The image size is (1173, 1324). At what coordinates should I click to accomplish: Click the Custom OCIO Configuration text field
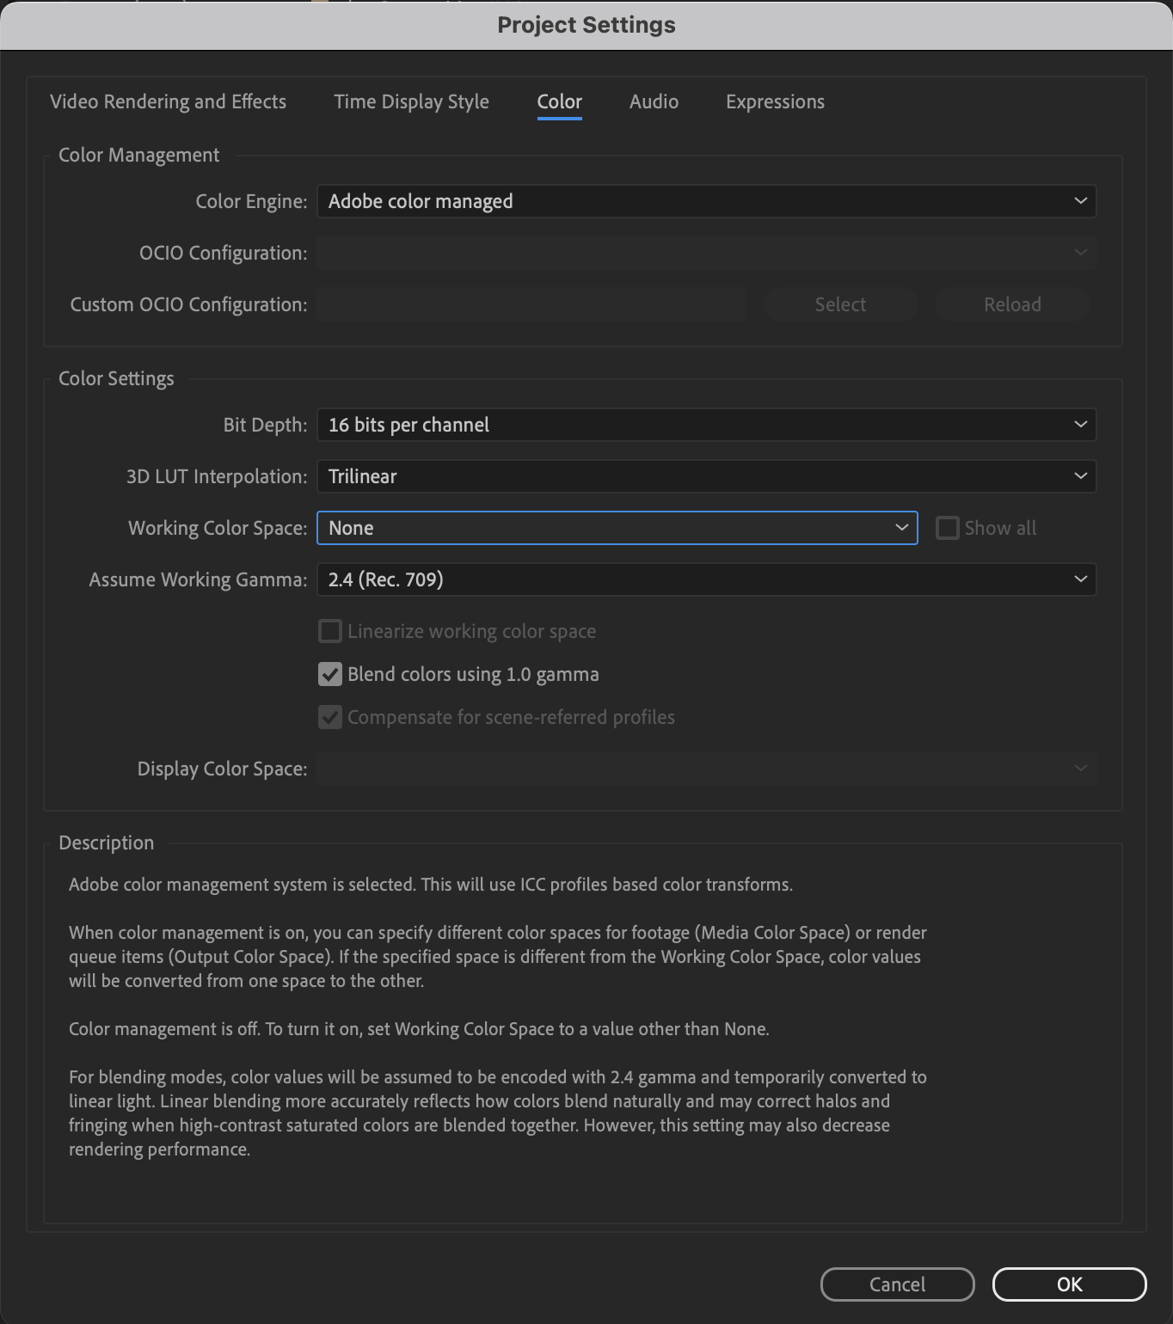[530, 303]
